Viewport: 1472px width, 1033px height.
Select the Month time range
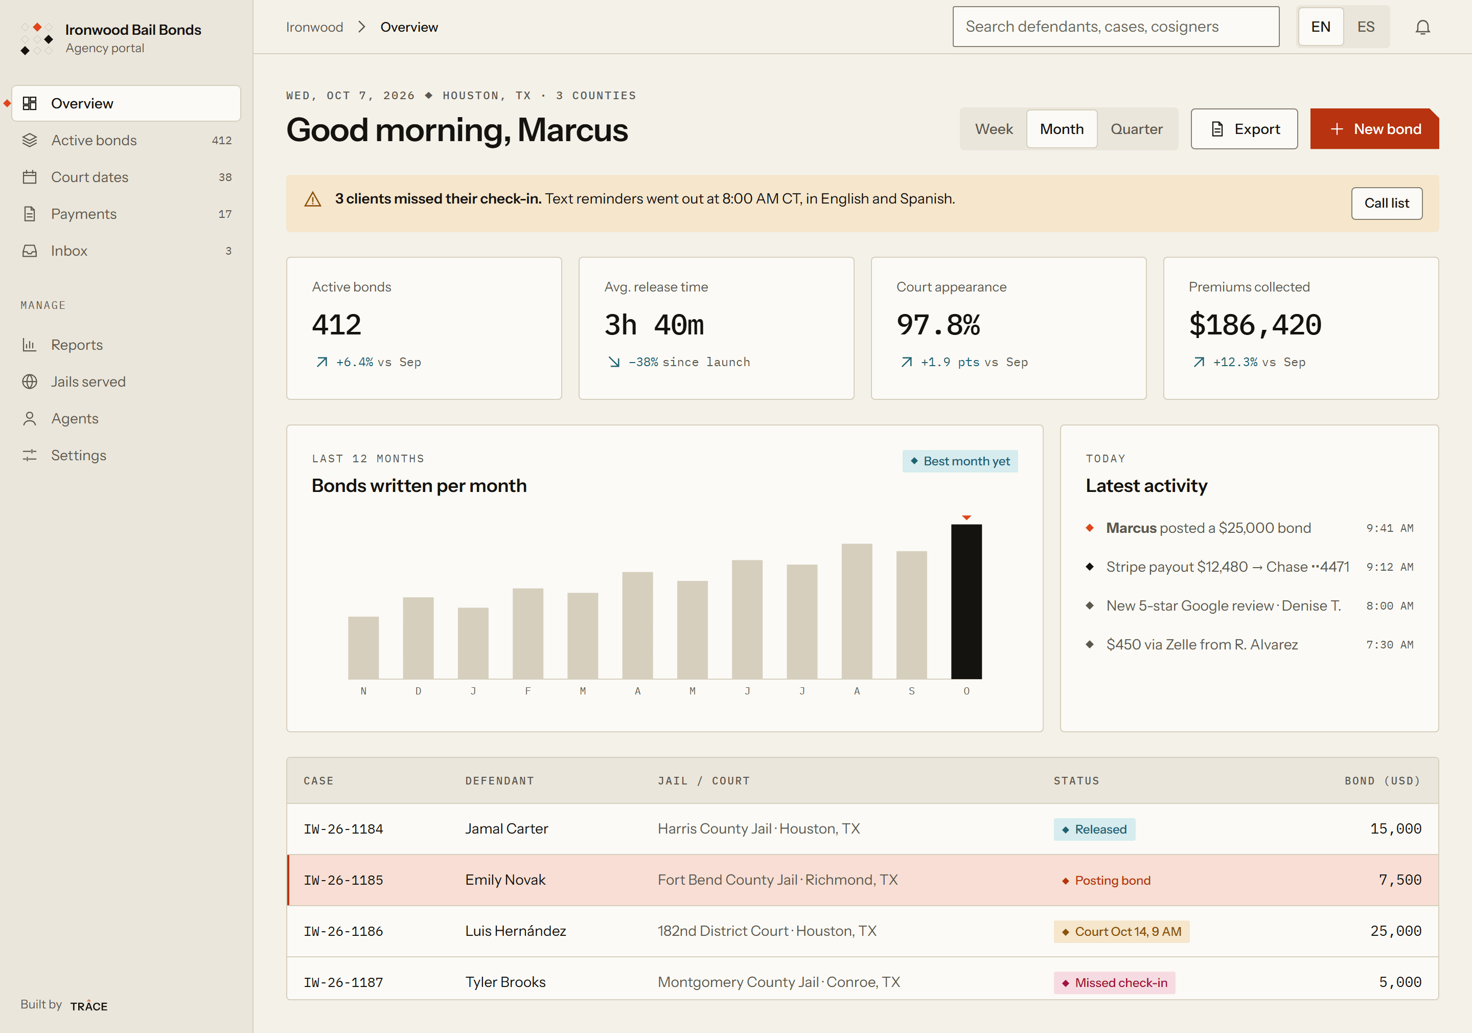(1062, 129)
